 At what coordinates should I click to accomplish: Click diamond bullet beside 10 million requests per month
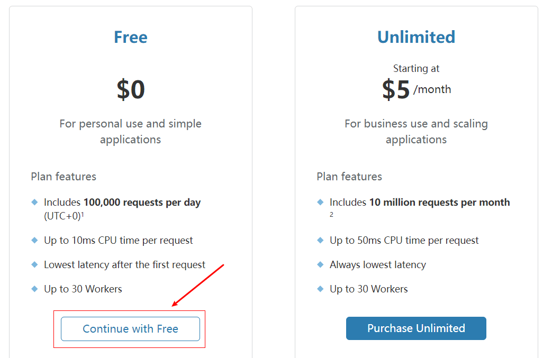[x=321, y=202]
